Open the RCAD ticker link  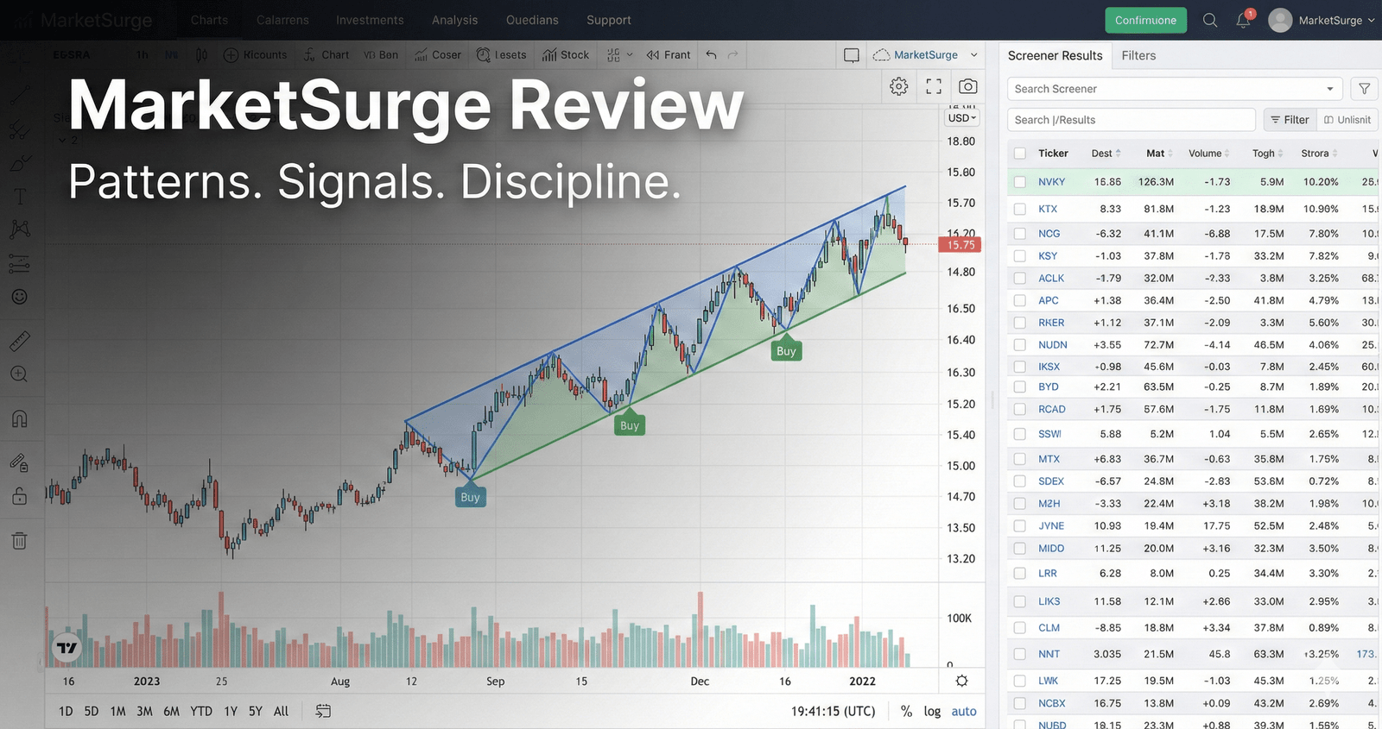pyautogui.click(x=1051, y=409)
